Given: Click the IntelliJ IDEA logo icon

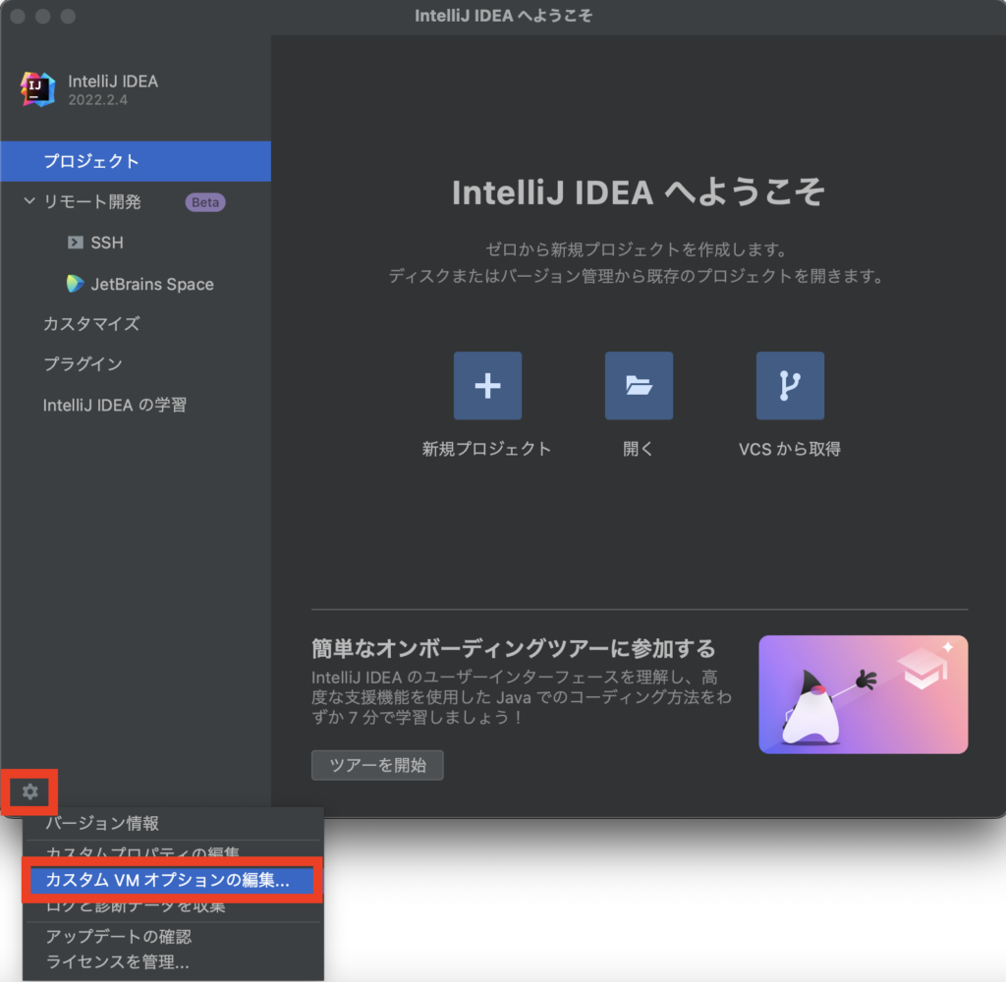Looking at the screenshot, I should tap(37, 89).
